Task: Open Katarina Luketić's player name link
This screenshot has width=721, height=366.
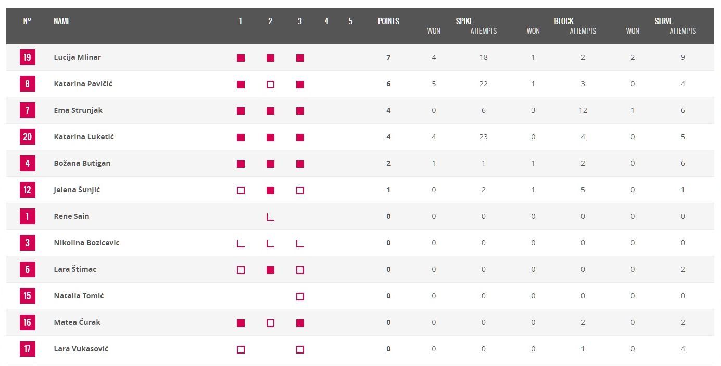Action: pyautogui.click(x=84, y=137)
